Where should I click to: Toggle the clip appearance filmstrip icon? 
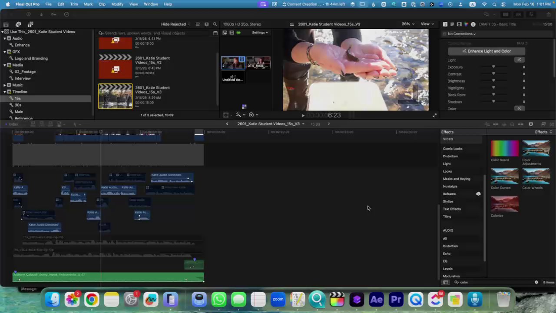tap(206, 24)
